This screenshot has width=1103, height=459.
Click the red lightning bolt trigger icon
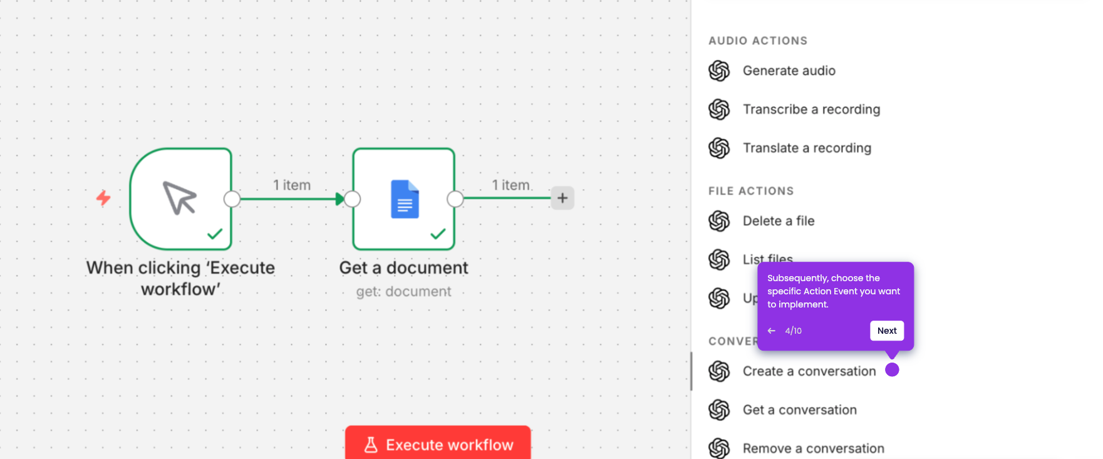pos(103,198)
